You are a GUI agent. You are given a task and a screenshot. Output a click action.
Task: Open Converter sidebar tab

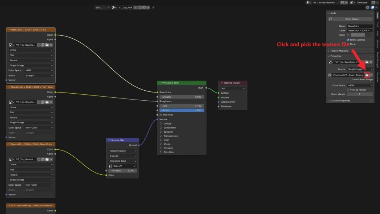tap(377, 77)
